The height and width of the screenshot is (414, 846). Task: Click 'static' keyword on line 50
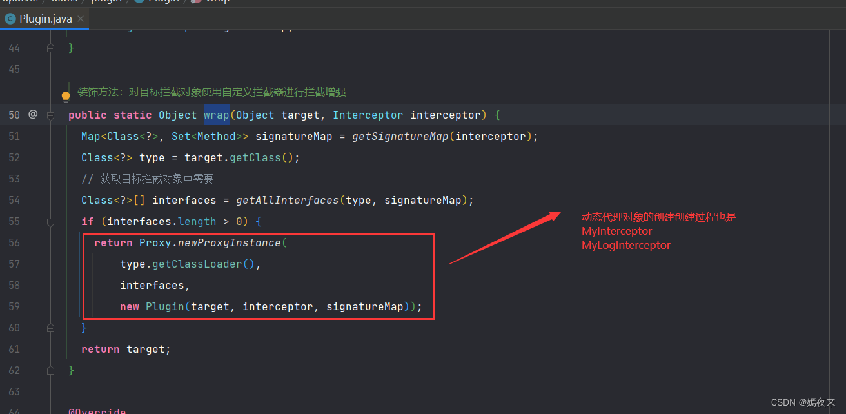tap(132, 115)
